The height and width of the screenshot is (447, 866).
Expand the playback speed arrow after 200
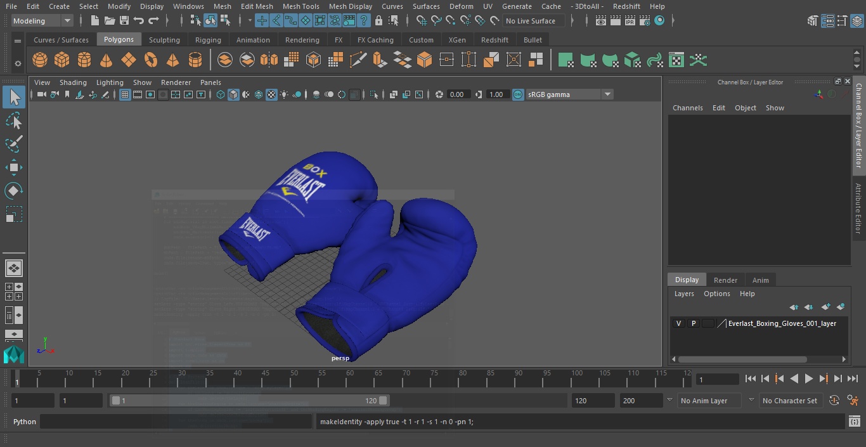pyautogui.click(x=669, y=401)
